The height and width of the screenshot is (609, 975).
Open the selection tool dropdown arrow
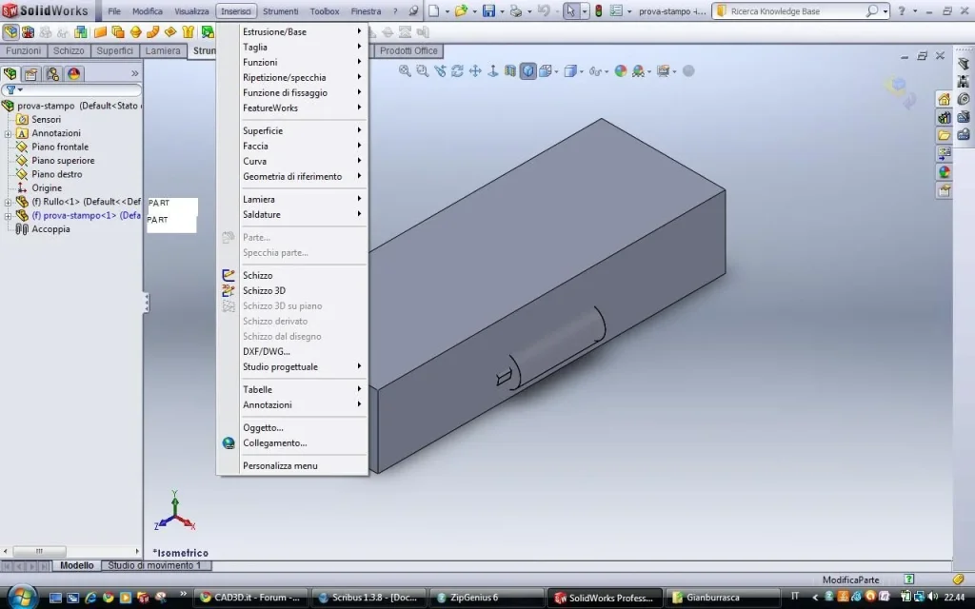pyautogui.click(x=584, y=11)
